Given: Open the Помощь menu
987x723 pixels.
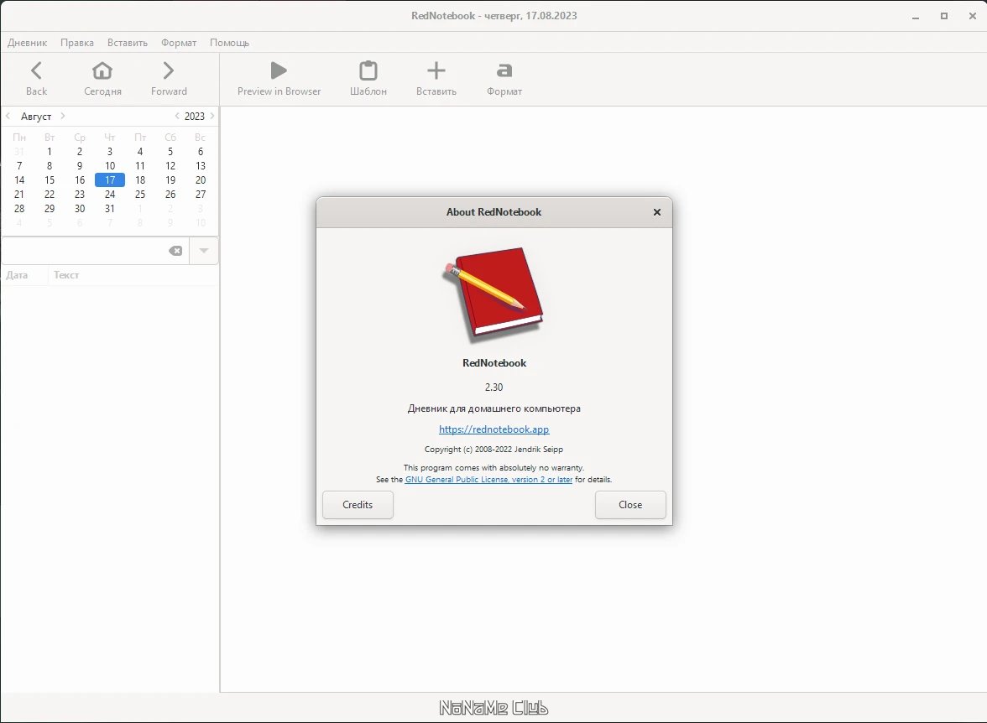Looking at the screenshot, I should 229,43.
